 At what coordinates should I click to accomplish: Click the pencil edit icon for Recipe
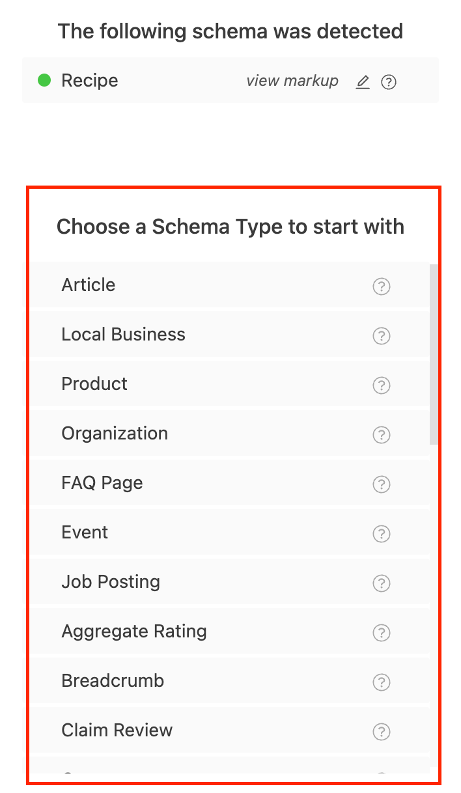[x=363, y=81]
